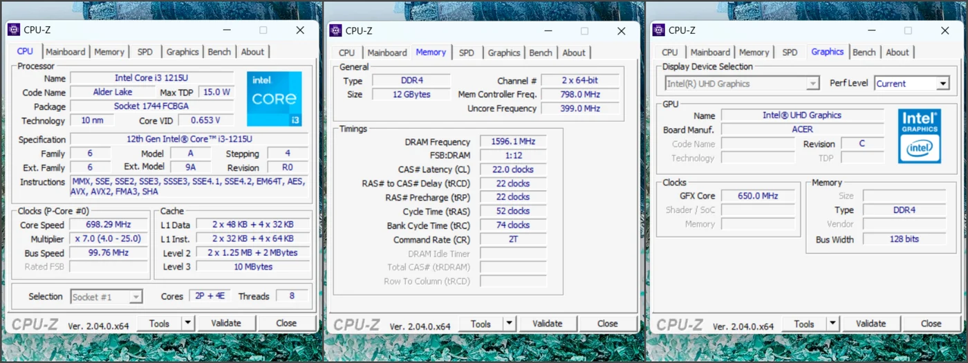Switch to the Memory tab in the CPU window
This screenshot has width=968, height=363.
(x=109, y=52)
